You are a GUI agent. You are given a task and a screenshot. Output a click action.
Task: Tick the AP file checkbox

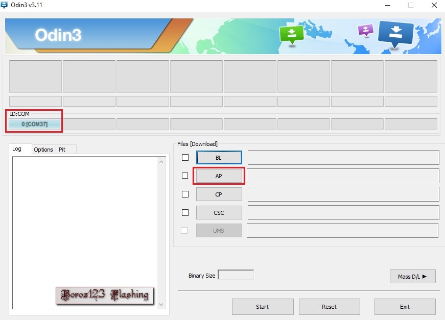pyautogui.click(x=185, y=176)
